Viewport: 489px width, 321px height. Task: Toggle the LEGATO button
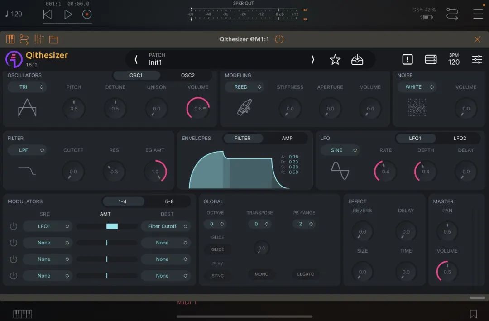[306, 274]
